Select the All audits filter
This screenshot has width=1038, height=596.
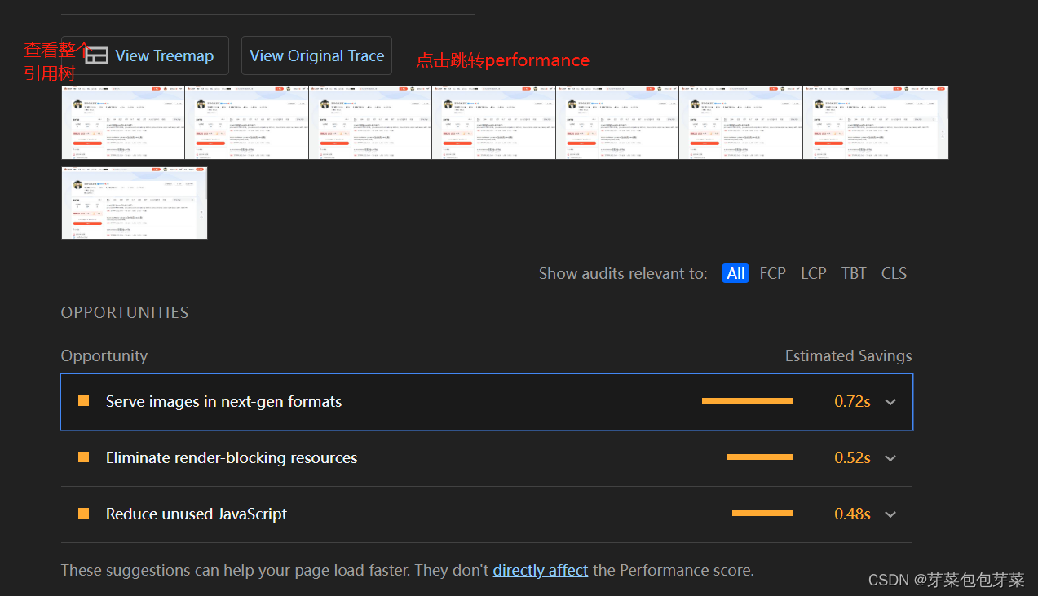(735, 273)
